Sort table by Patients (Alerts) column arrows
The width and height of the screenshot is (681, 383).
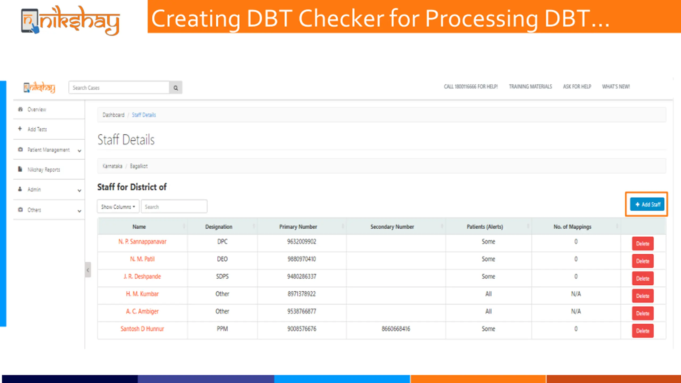(528, 226)
